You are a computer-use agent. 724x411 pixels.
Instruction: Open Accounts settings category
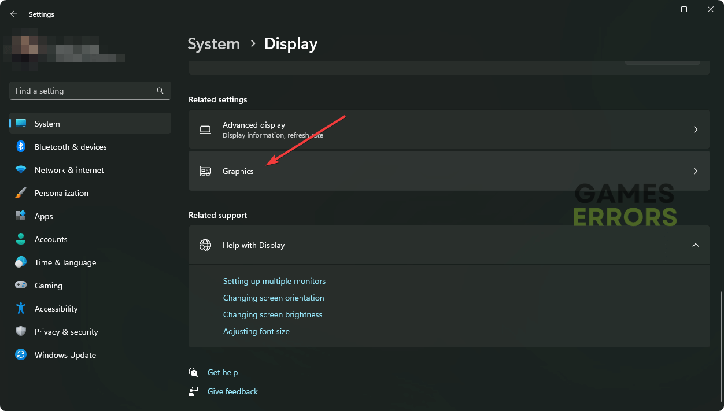click(51, 239)
